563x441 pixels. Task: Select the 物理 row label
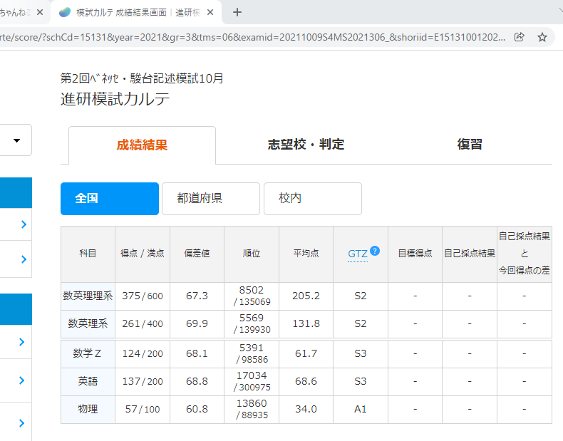pos(88,409)
